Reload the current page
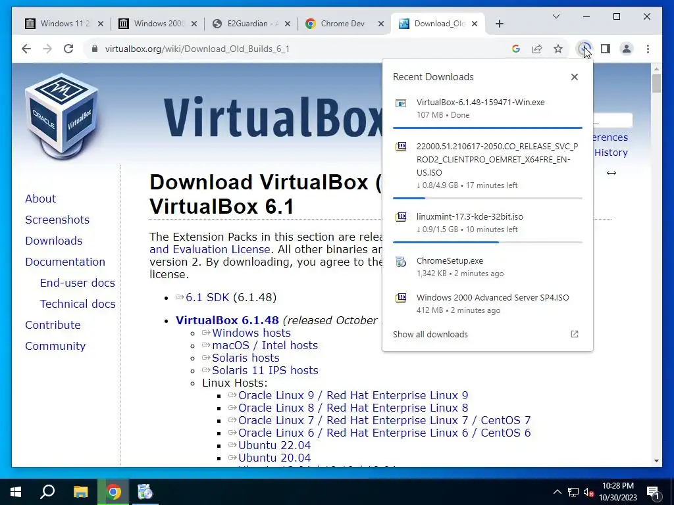Viewport: 674px width, 505px height. coord(68,49)
